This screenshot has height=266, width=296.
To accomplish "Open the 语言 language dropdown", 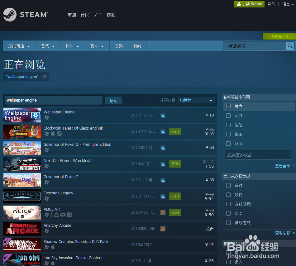I will pos(288,4).
